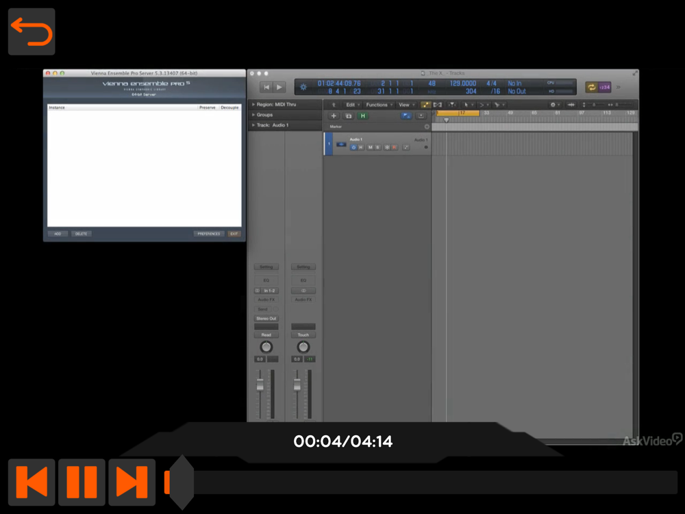Click the pan knob on second channel strip

(303, 347)
